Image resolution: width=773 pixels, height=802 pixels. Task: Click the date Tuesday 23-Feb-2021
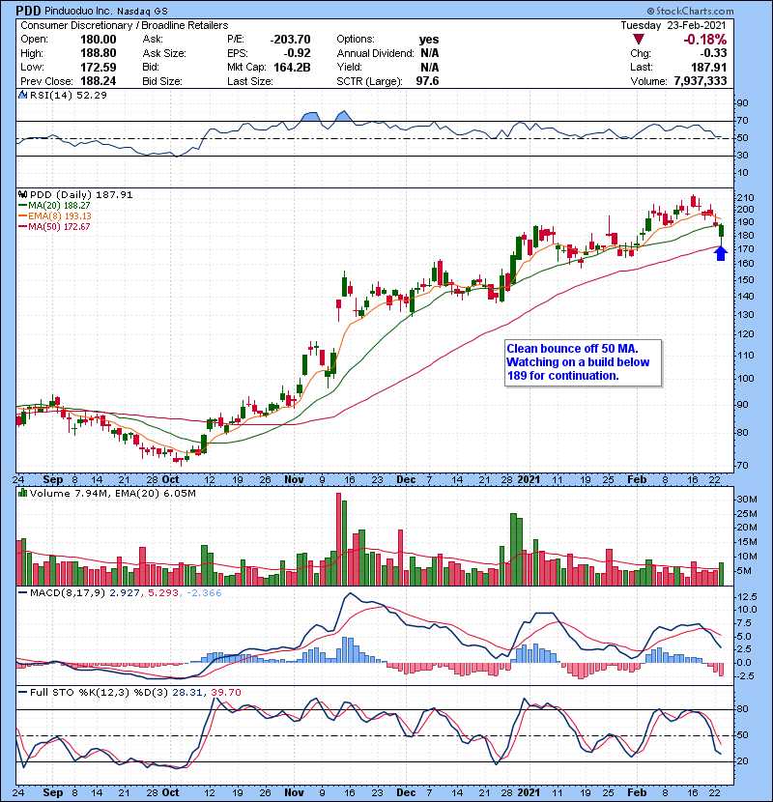(x=673, y=25)
